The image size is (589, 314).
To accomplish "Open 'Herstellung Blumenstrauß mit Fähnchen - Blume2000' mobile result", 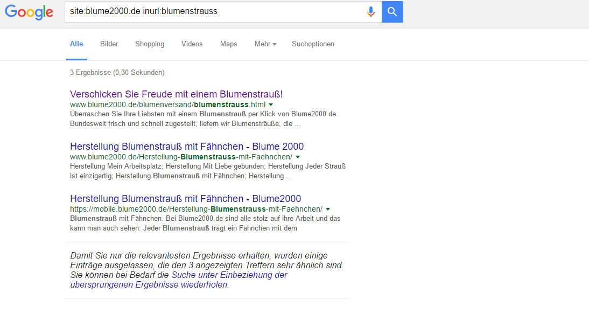I will tap(185, 198).
